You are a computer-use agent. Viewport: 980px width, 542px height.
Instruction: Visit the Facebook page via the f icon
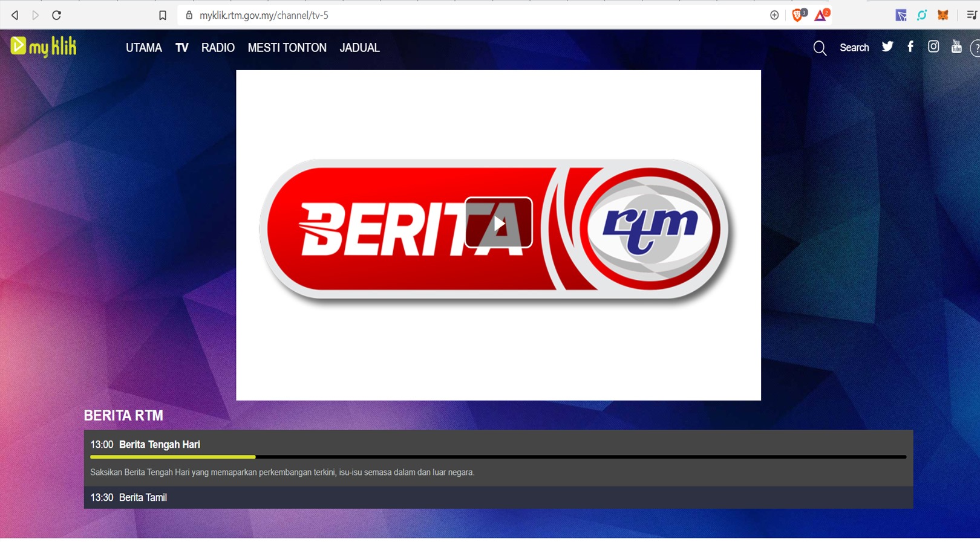point(910,47)
